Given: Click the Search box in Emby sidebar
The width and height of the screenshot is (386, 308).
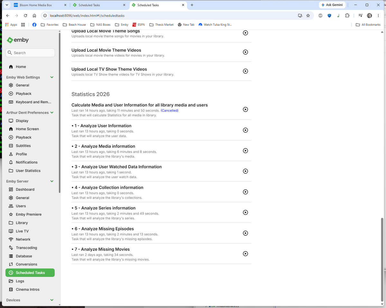Looking at the screenshot, I should tap(30, 53).
